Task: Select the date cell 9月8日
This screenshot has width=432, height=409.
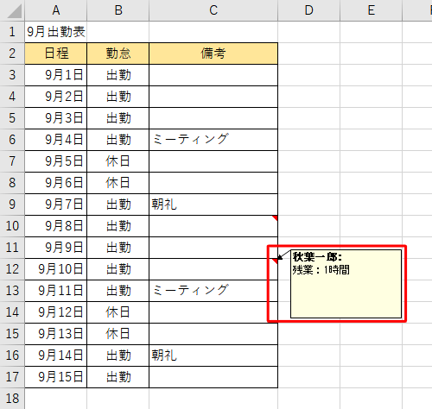Action: point(56,226)
